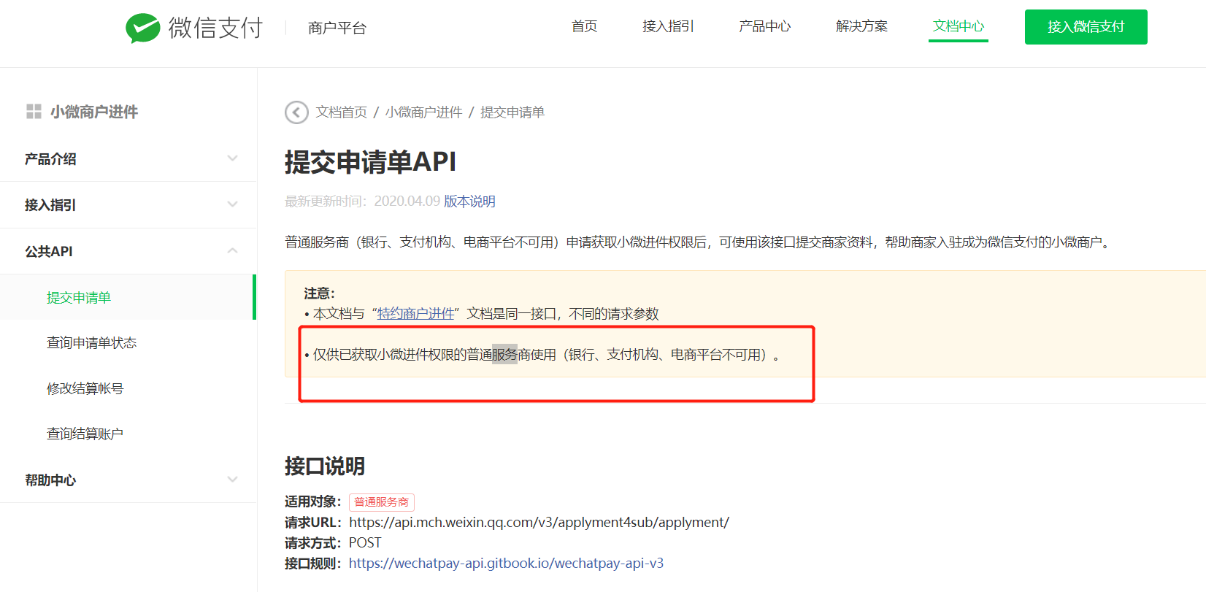Click 提交申请单 breadcrumb item
Image resolution: width=1206 pixels, height=592 pixels.
(512, 112)
